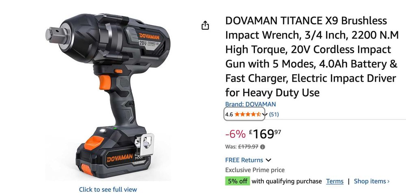Click the info icon beside the Was price
Viewport: 406px width, 193px height.
(x=263, y=147)
